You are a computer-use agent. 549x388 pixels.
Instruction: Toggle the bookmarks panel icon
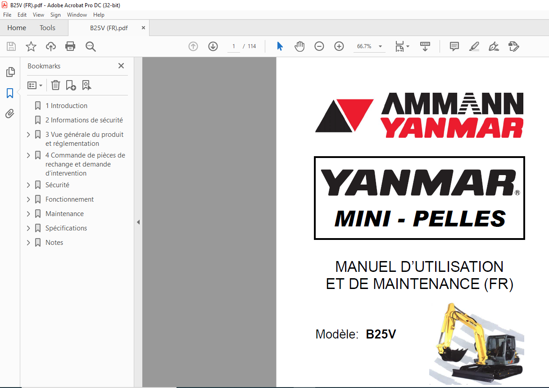point(10,93)
